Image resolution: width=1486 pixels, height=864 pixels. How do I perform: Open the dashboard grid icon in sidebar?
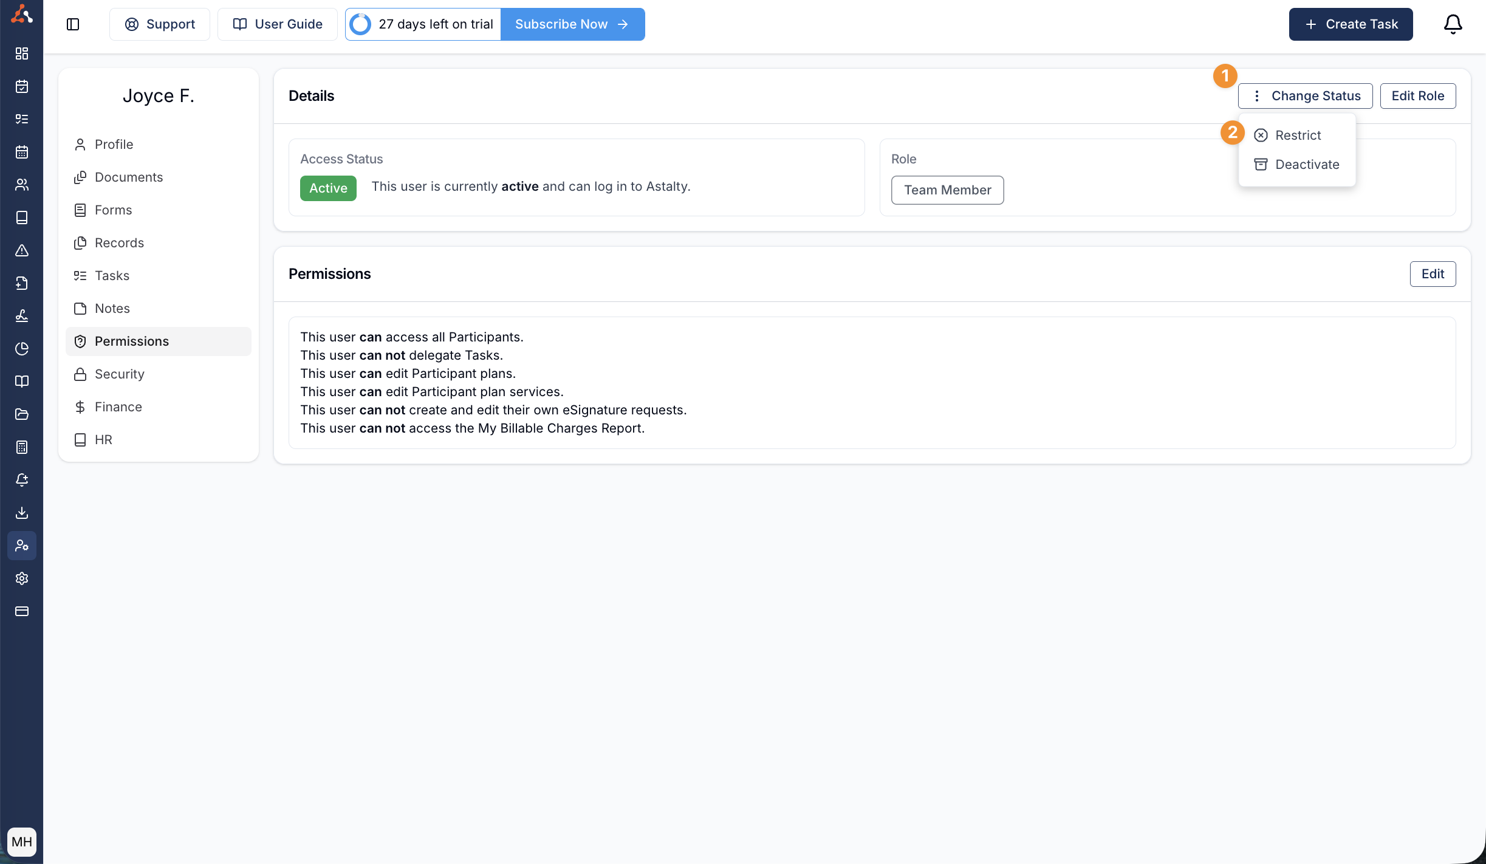coord(22,53)
